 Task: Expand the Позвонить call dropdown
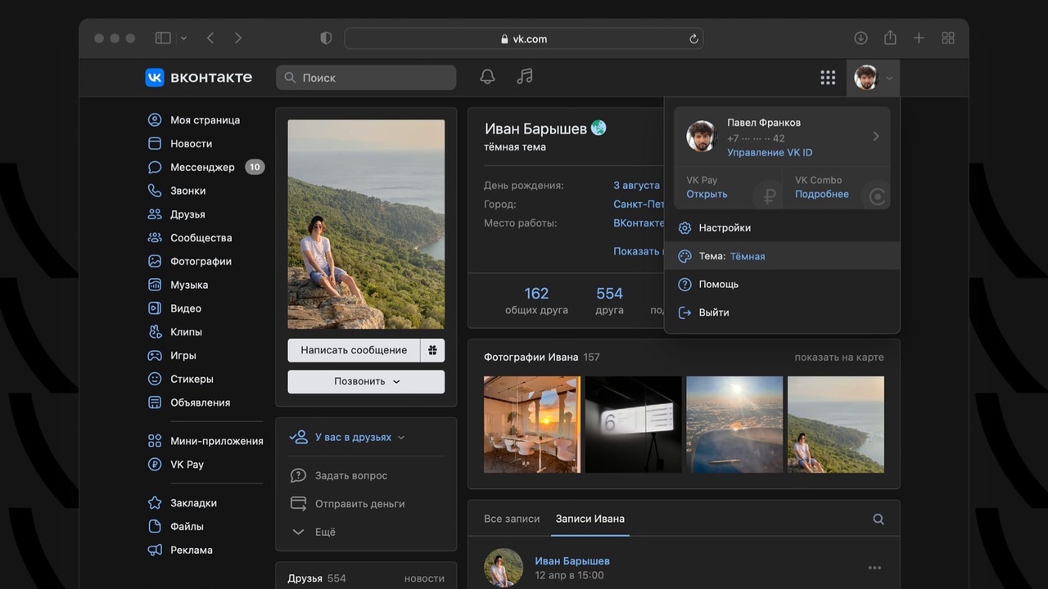(x=366, y=381)
